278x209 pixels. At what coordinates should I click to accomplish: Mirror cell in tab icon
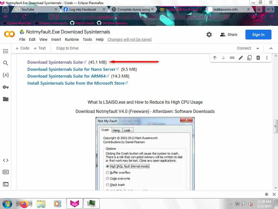249,58
